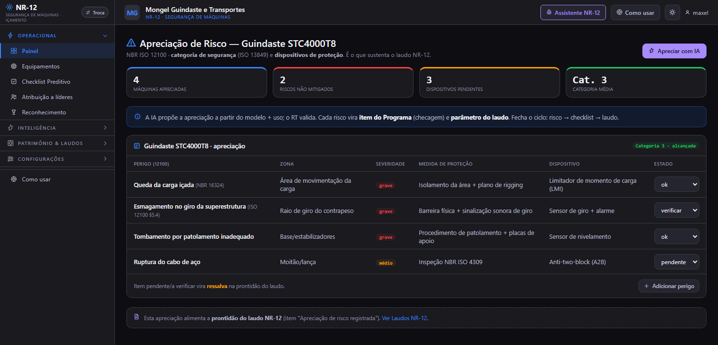Toggle the light/dark theme sun icon
This screenshot has width=718, height=345.
coord(672,12)
